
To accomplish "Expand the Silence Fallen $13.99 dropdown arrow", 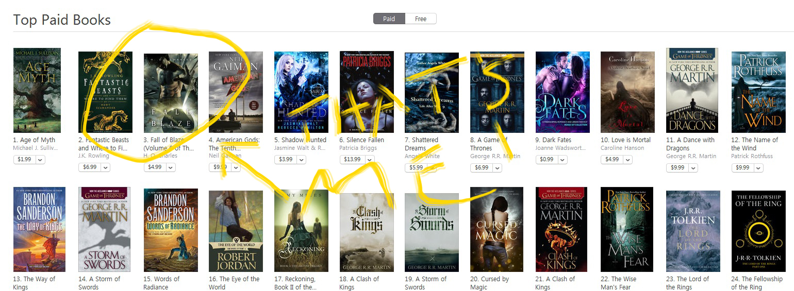I will point(370,160).
